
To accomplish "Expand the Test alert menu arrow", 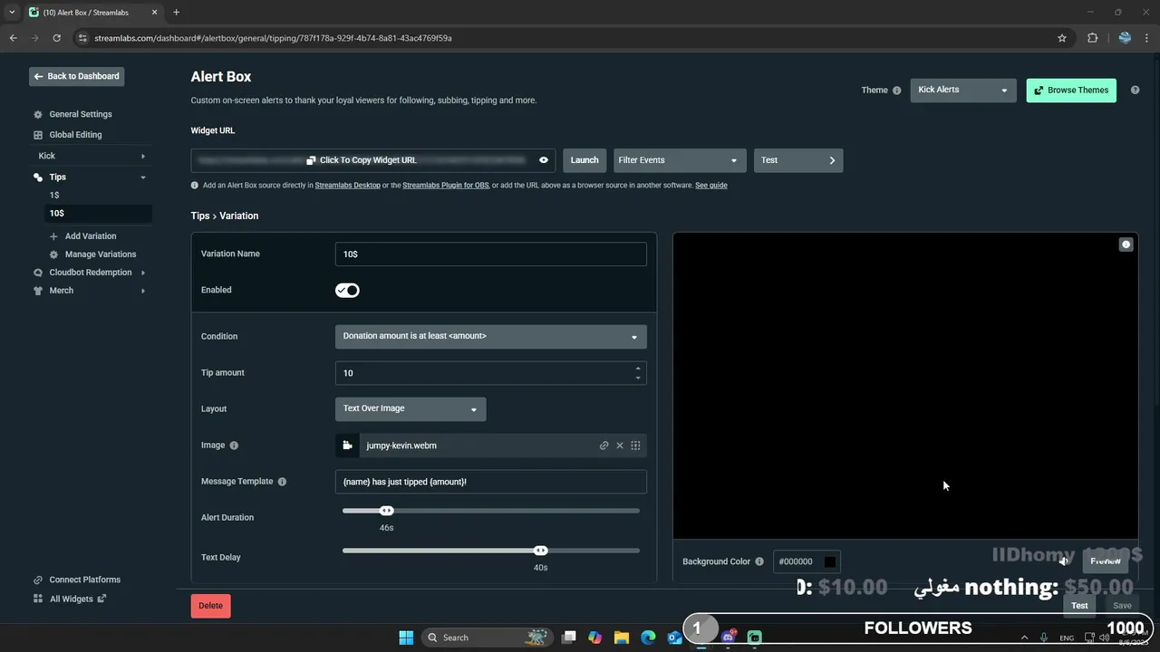I will pyautogui.click(x=832, y=160).
